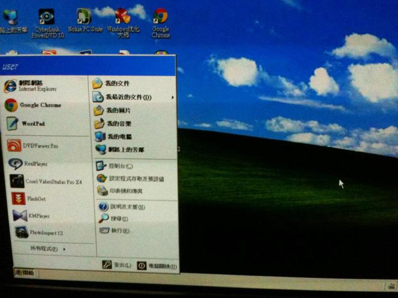Click WordPad icon in Start menu
Image resolution: width=398 pixels, height=298 pixels.
pos(12,124)
